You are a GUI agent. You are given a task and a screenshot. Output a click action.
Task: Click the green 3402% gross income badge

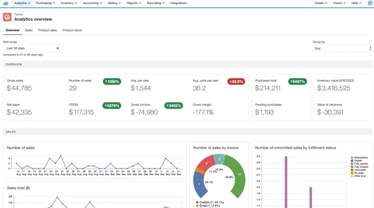(174, 105)
